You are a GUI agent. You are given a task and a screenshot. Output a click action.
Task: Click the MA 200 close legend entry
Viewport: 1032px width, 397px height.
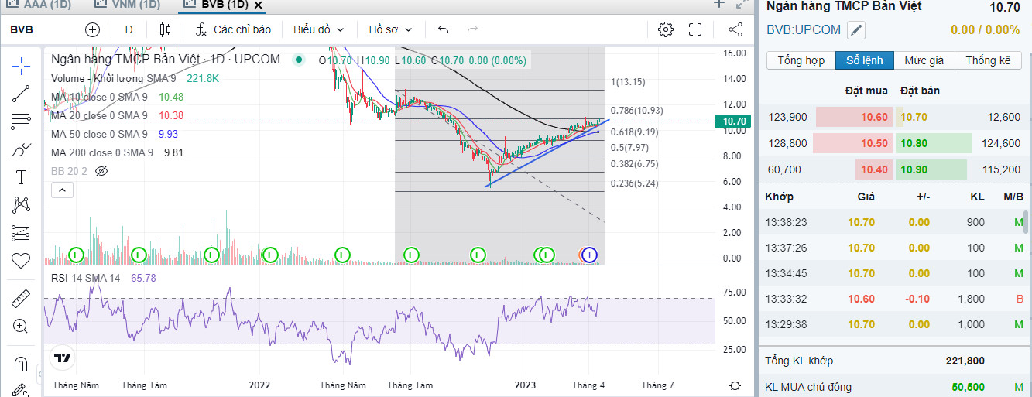102,152
